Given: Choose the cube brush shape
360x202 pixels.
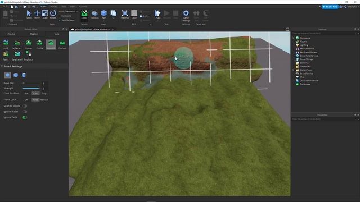Looking at the screenshot, I should pyautogui.click(x=16, y=75).
